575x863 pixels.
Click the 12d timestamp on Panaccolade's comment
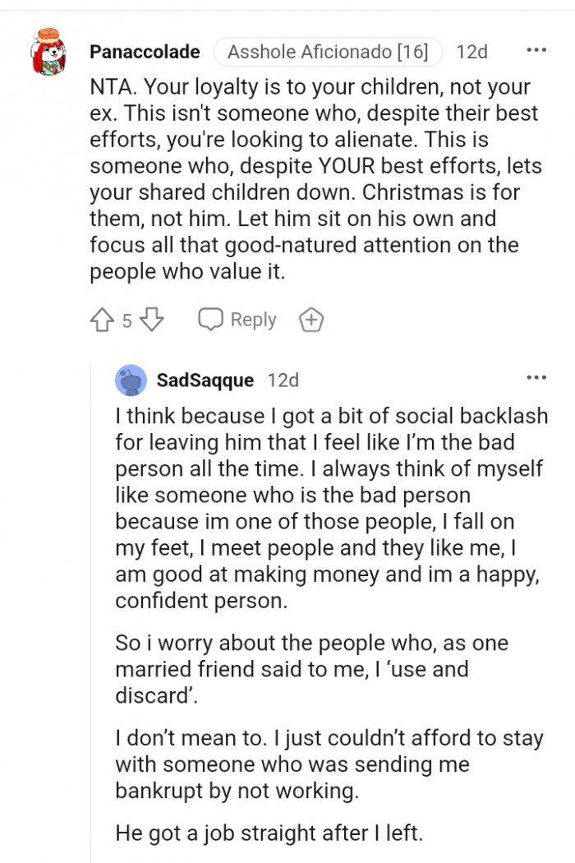[x=471, y=52]
